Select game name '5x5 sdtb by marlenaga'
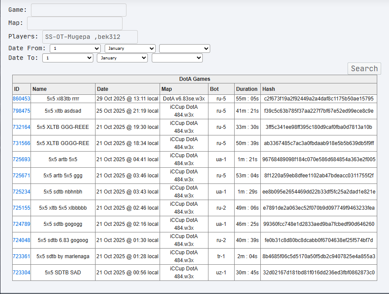 coord(63,256)
